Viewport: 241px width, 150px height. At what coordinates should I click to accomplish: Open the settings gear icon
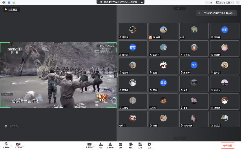[x=150, y=145]
